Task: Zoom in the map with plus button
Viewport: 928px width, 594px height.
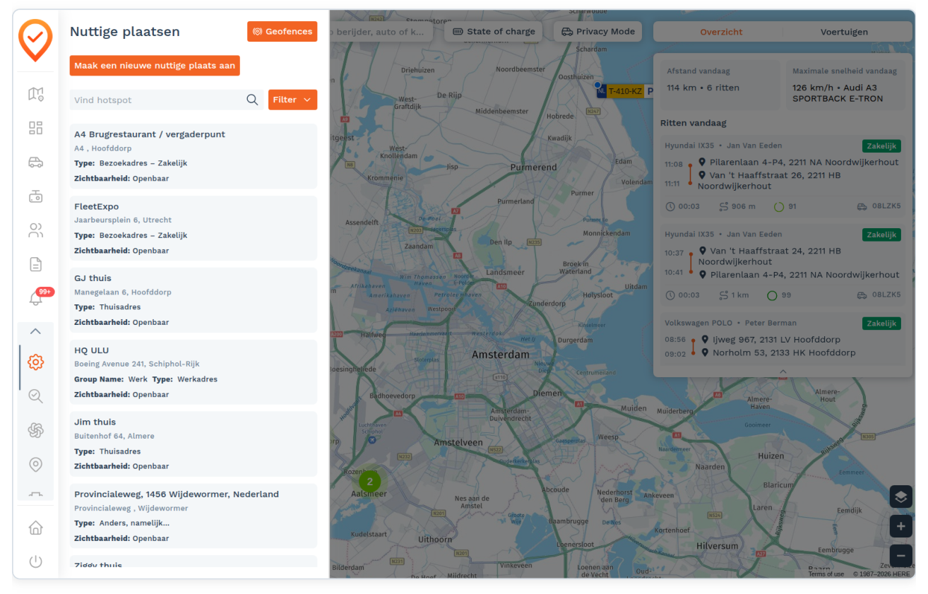Action: (900, 526)
